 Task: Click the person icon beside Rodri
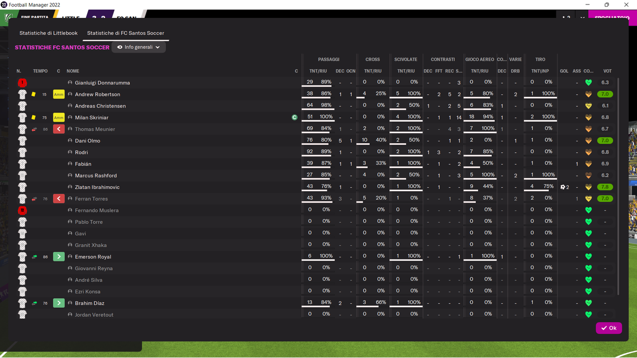point(70,153)
